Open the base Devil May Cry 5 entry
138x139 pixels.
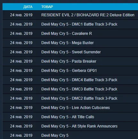[x=55, y=135]
